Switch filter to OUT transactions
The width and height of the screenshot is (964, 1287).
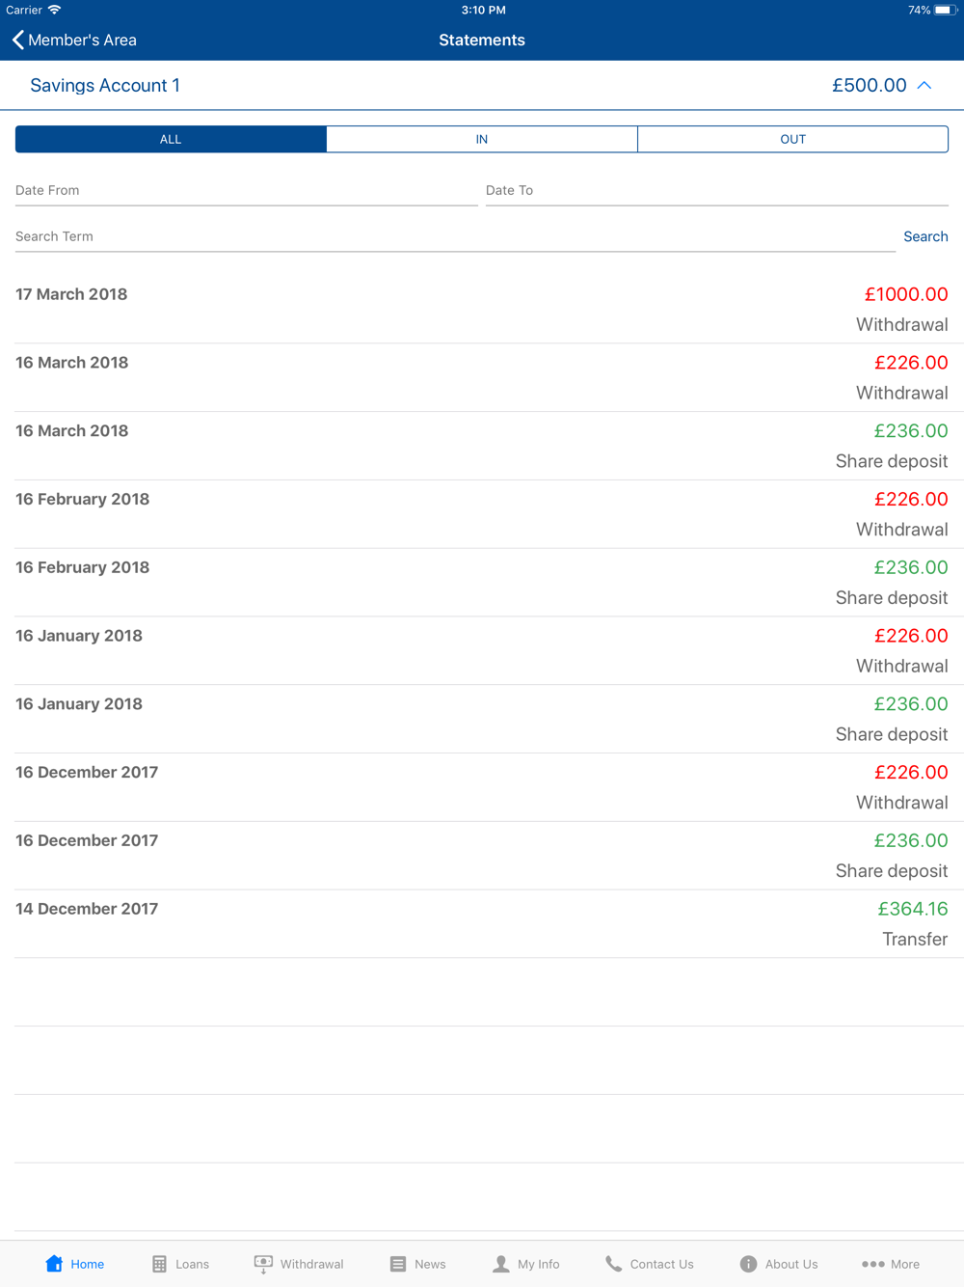click(792, 139)
